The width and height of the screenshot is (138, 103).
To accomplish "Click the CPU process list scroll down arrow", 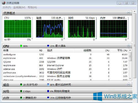I will (x=130, y=78).
